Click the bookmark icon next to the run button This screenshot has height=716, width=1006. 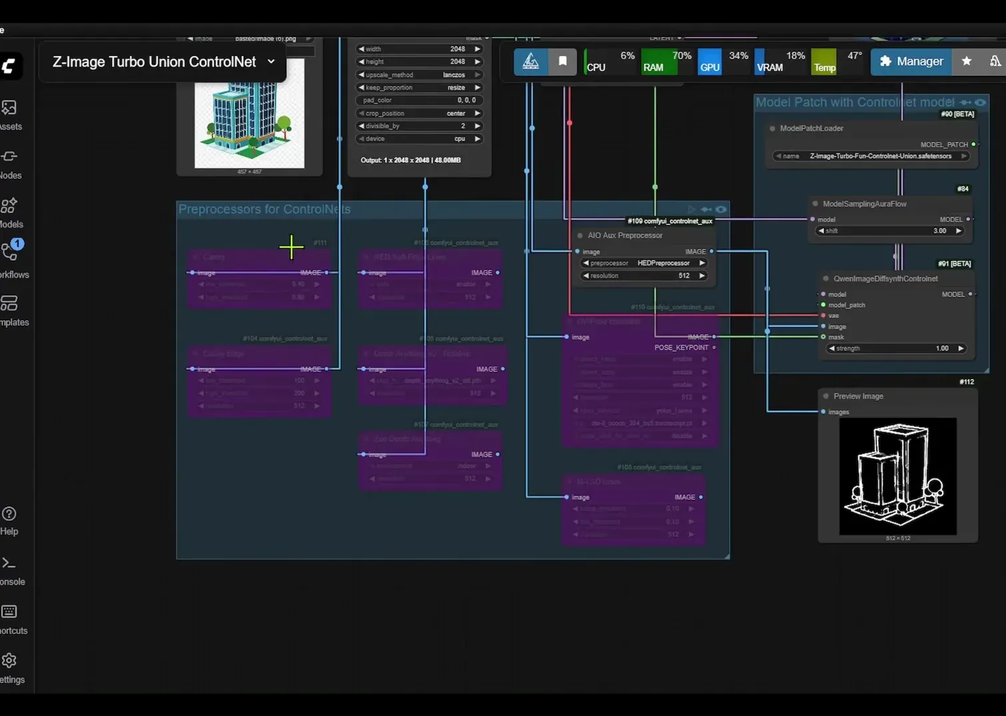coord(563,61)
